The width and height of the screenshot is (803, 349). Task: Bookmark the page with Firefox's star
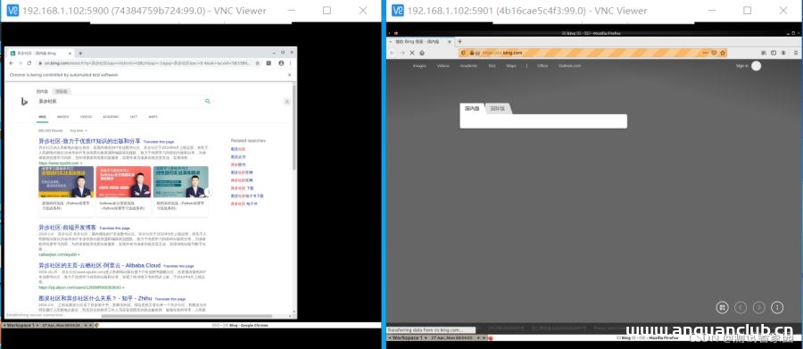[x=723, y=53]
